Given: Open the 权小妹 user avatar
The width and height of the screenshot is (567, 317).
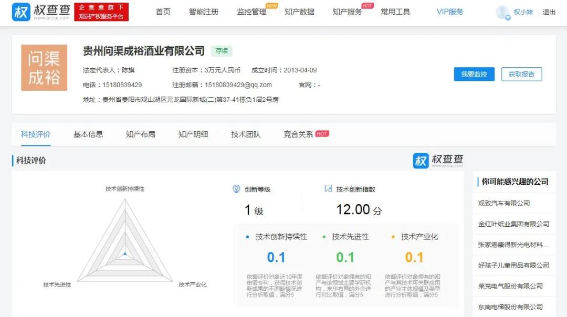Looking at the screenshot, I should tap(502, 12).
